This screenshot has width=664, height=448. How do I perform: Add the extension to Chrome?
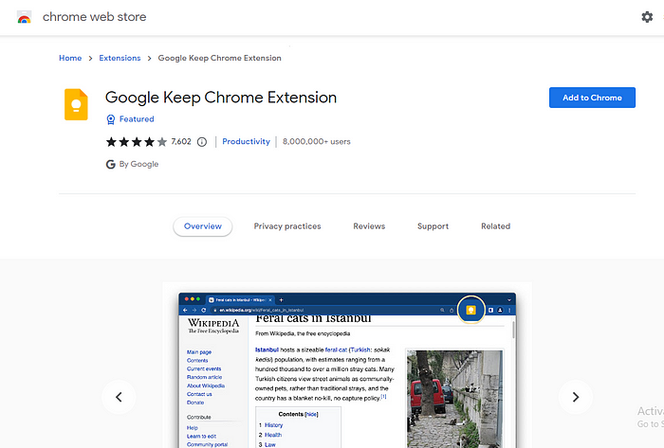(x=592, y=98)
